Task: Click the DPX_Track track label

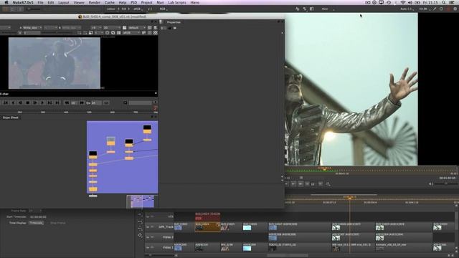Action: tap(166, 227)
